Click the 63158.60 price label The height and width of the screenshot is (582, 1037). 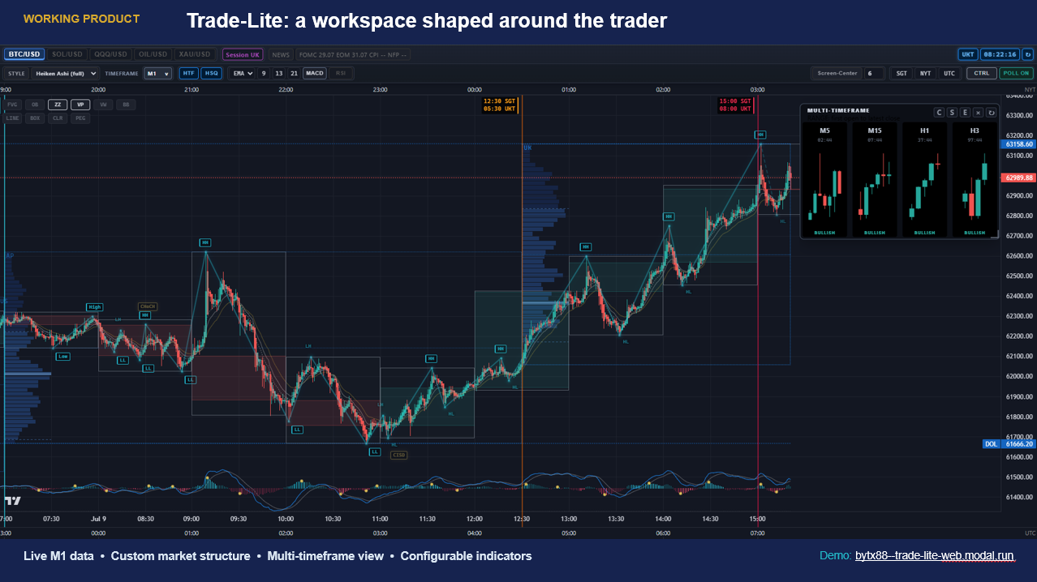1019,143
